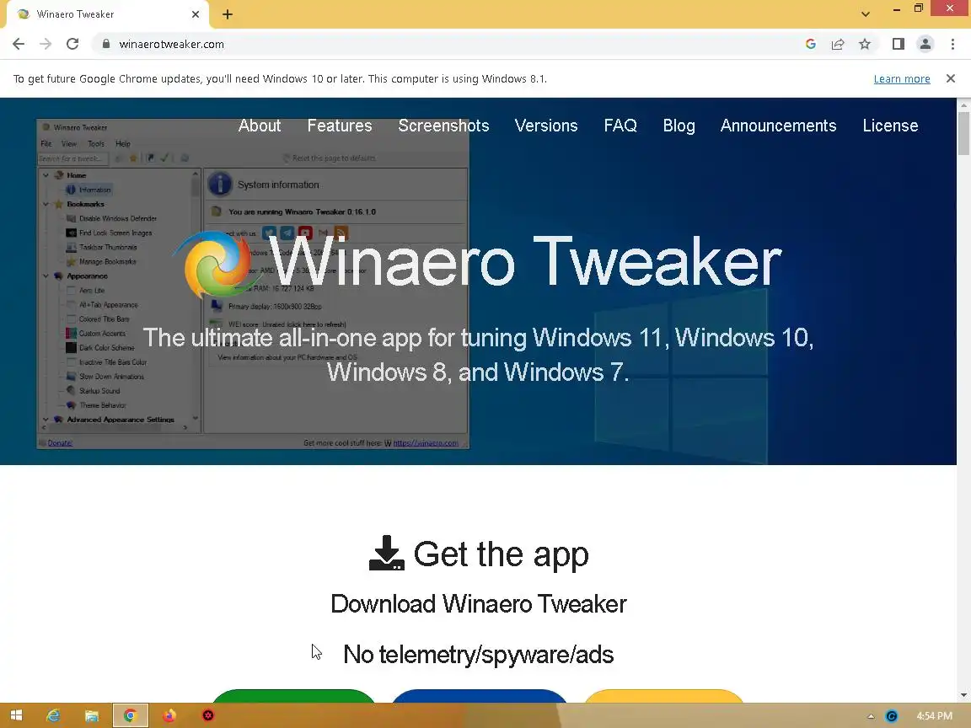The height and width of the screenshot is (728, 971).
Task: Click the download icon beside Get the app
Action: pyautogui.click(x=386, y=553)
